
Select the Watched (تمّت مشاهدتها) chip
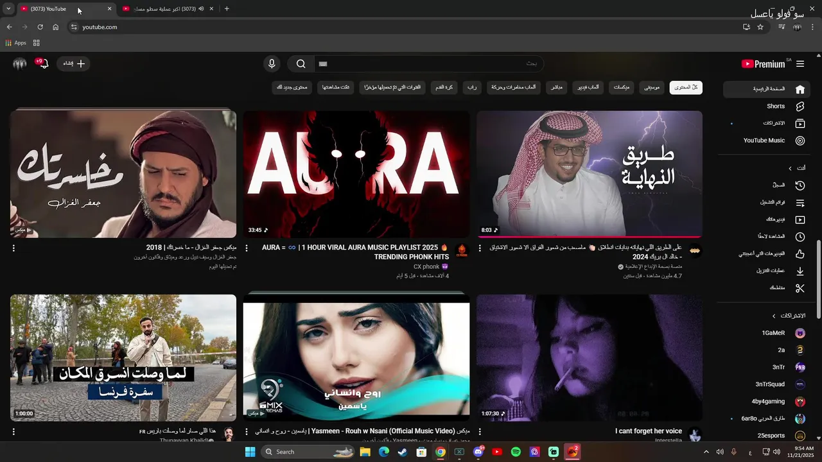tap(336, 87)
